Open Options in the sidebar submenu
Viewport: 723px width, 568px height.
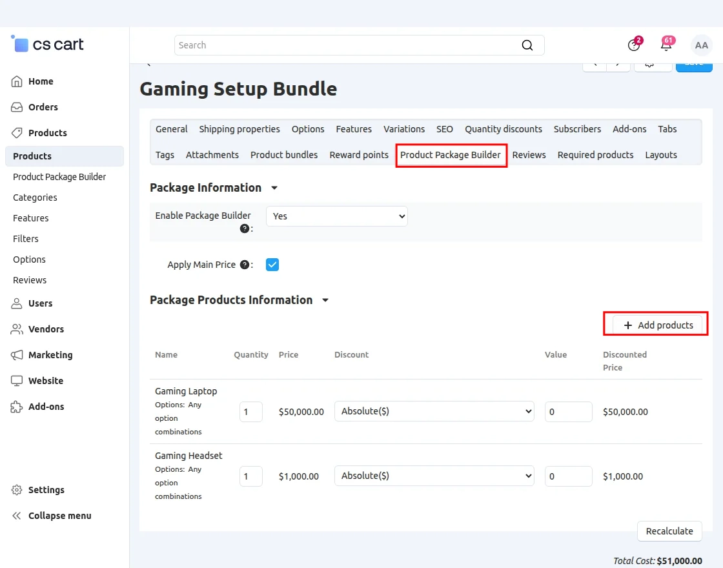[29, 259]
